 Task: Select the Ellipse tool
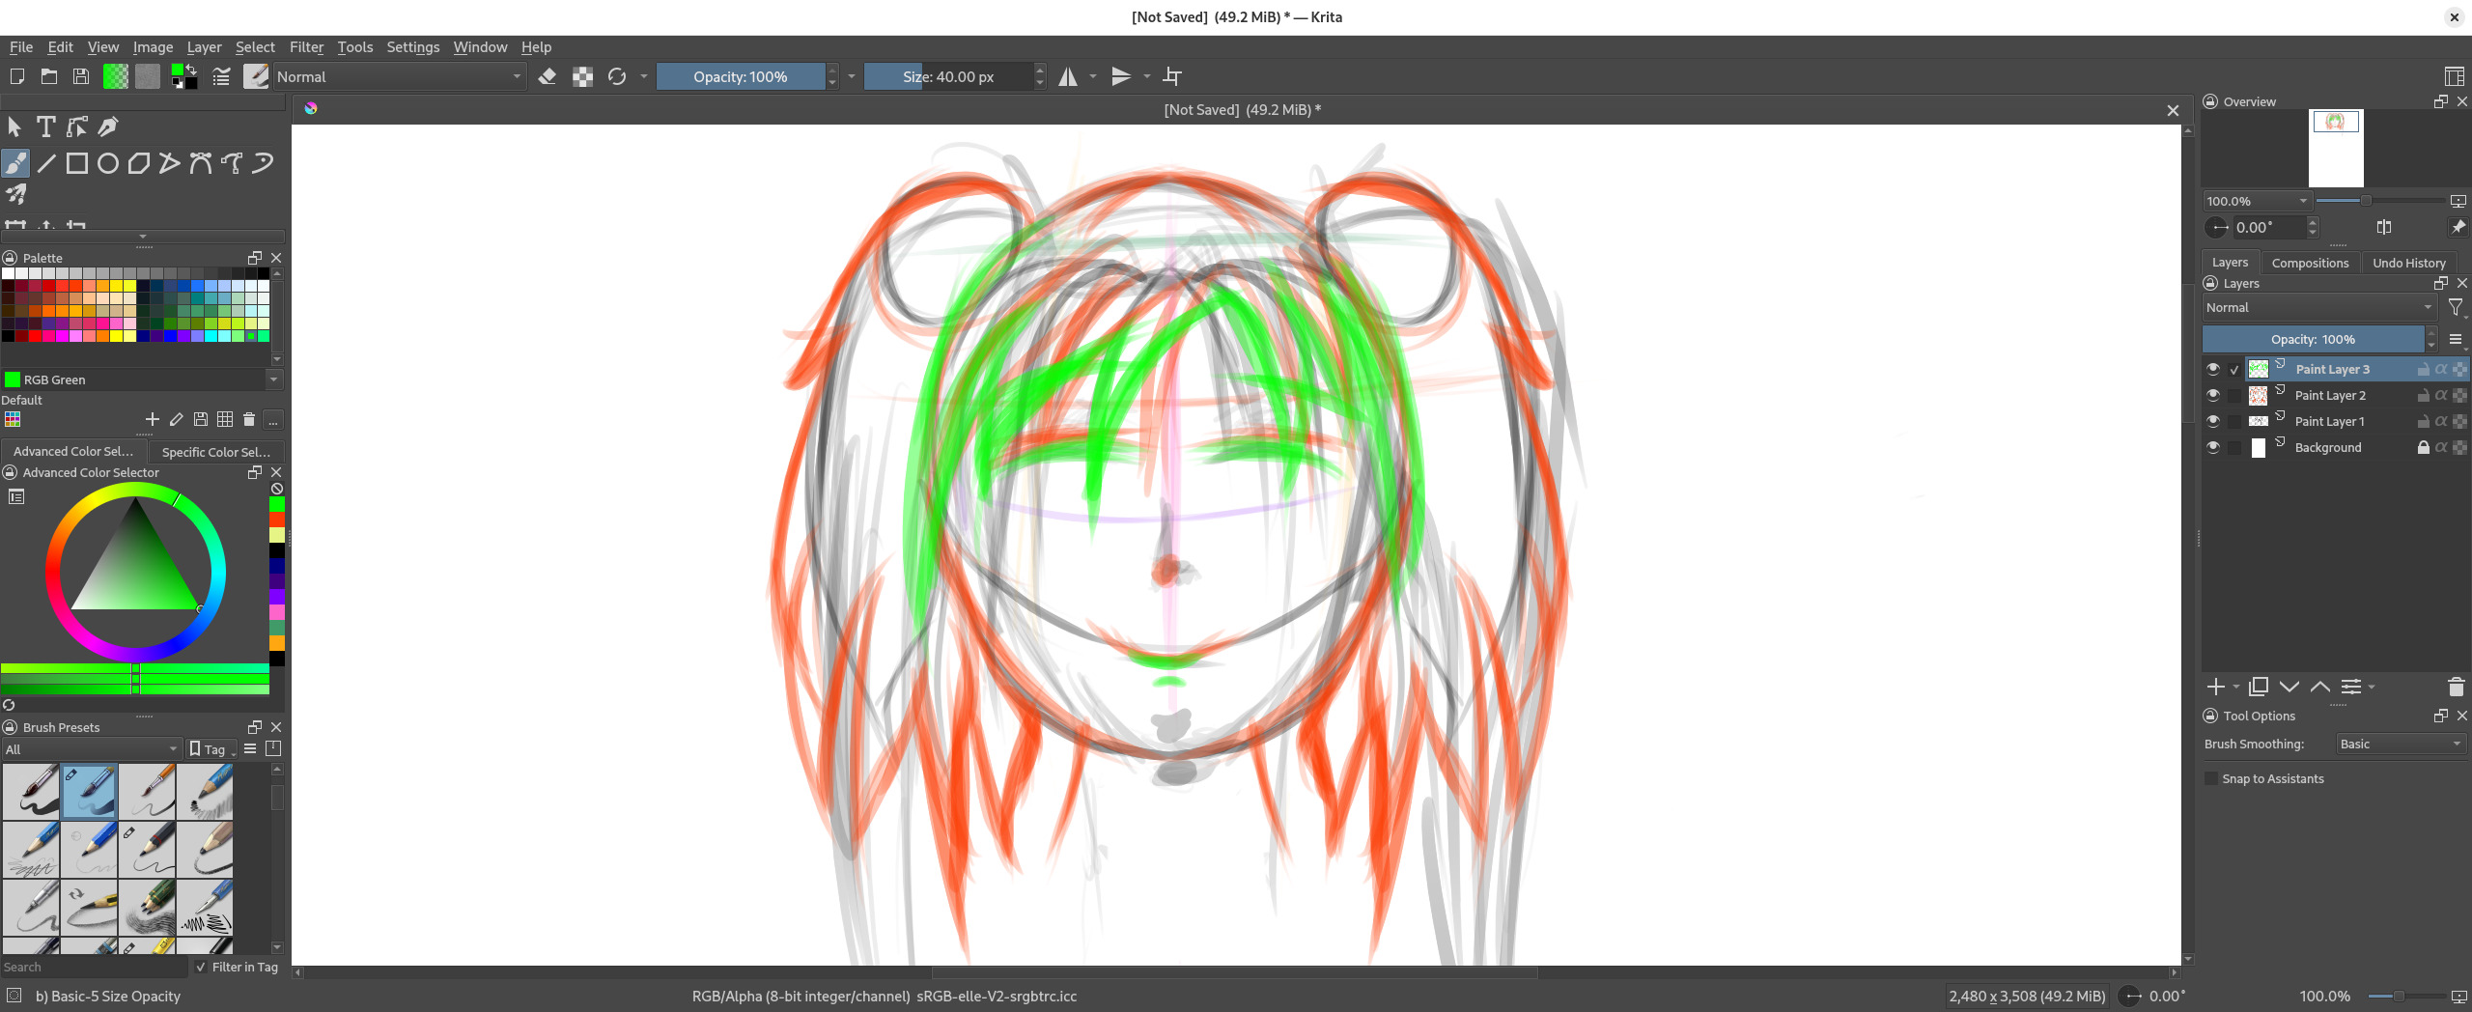click(x=108, y=163)
